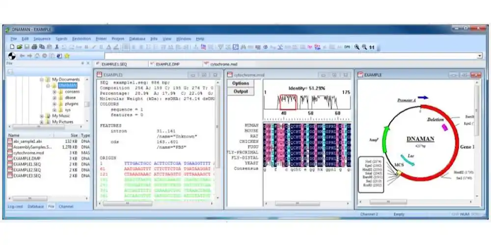This screenshot has height=245, width=491.
Task: Open the Protein menu
Action: pyautogui.click(x=118, y=39)
